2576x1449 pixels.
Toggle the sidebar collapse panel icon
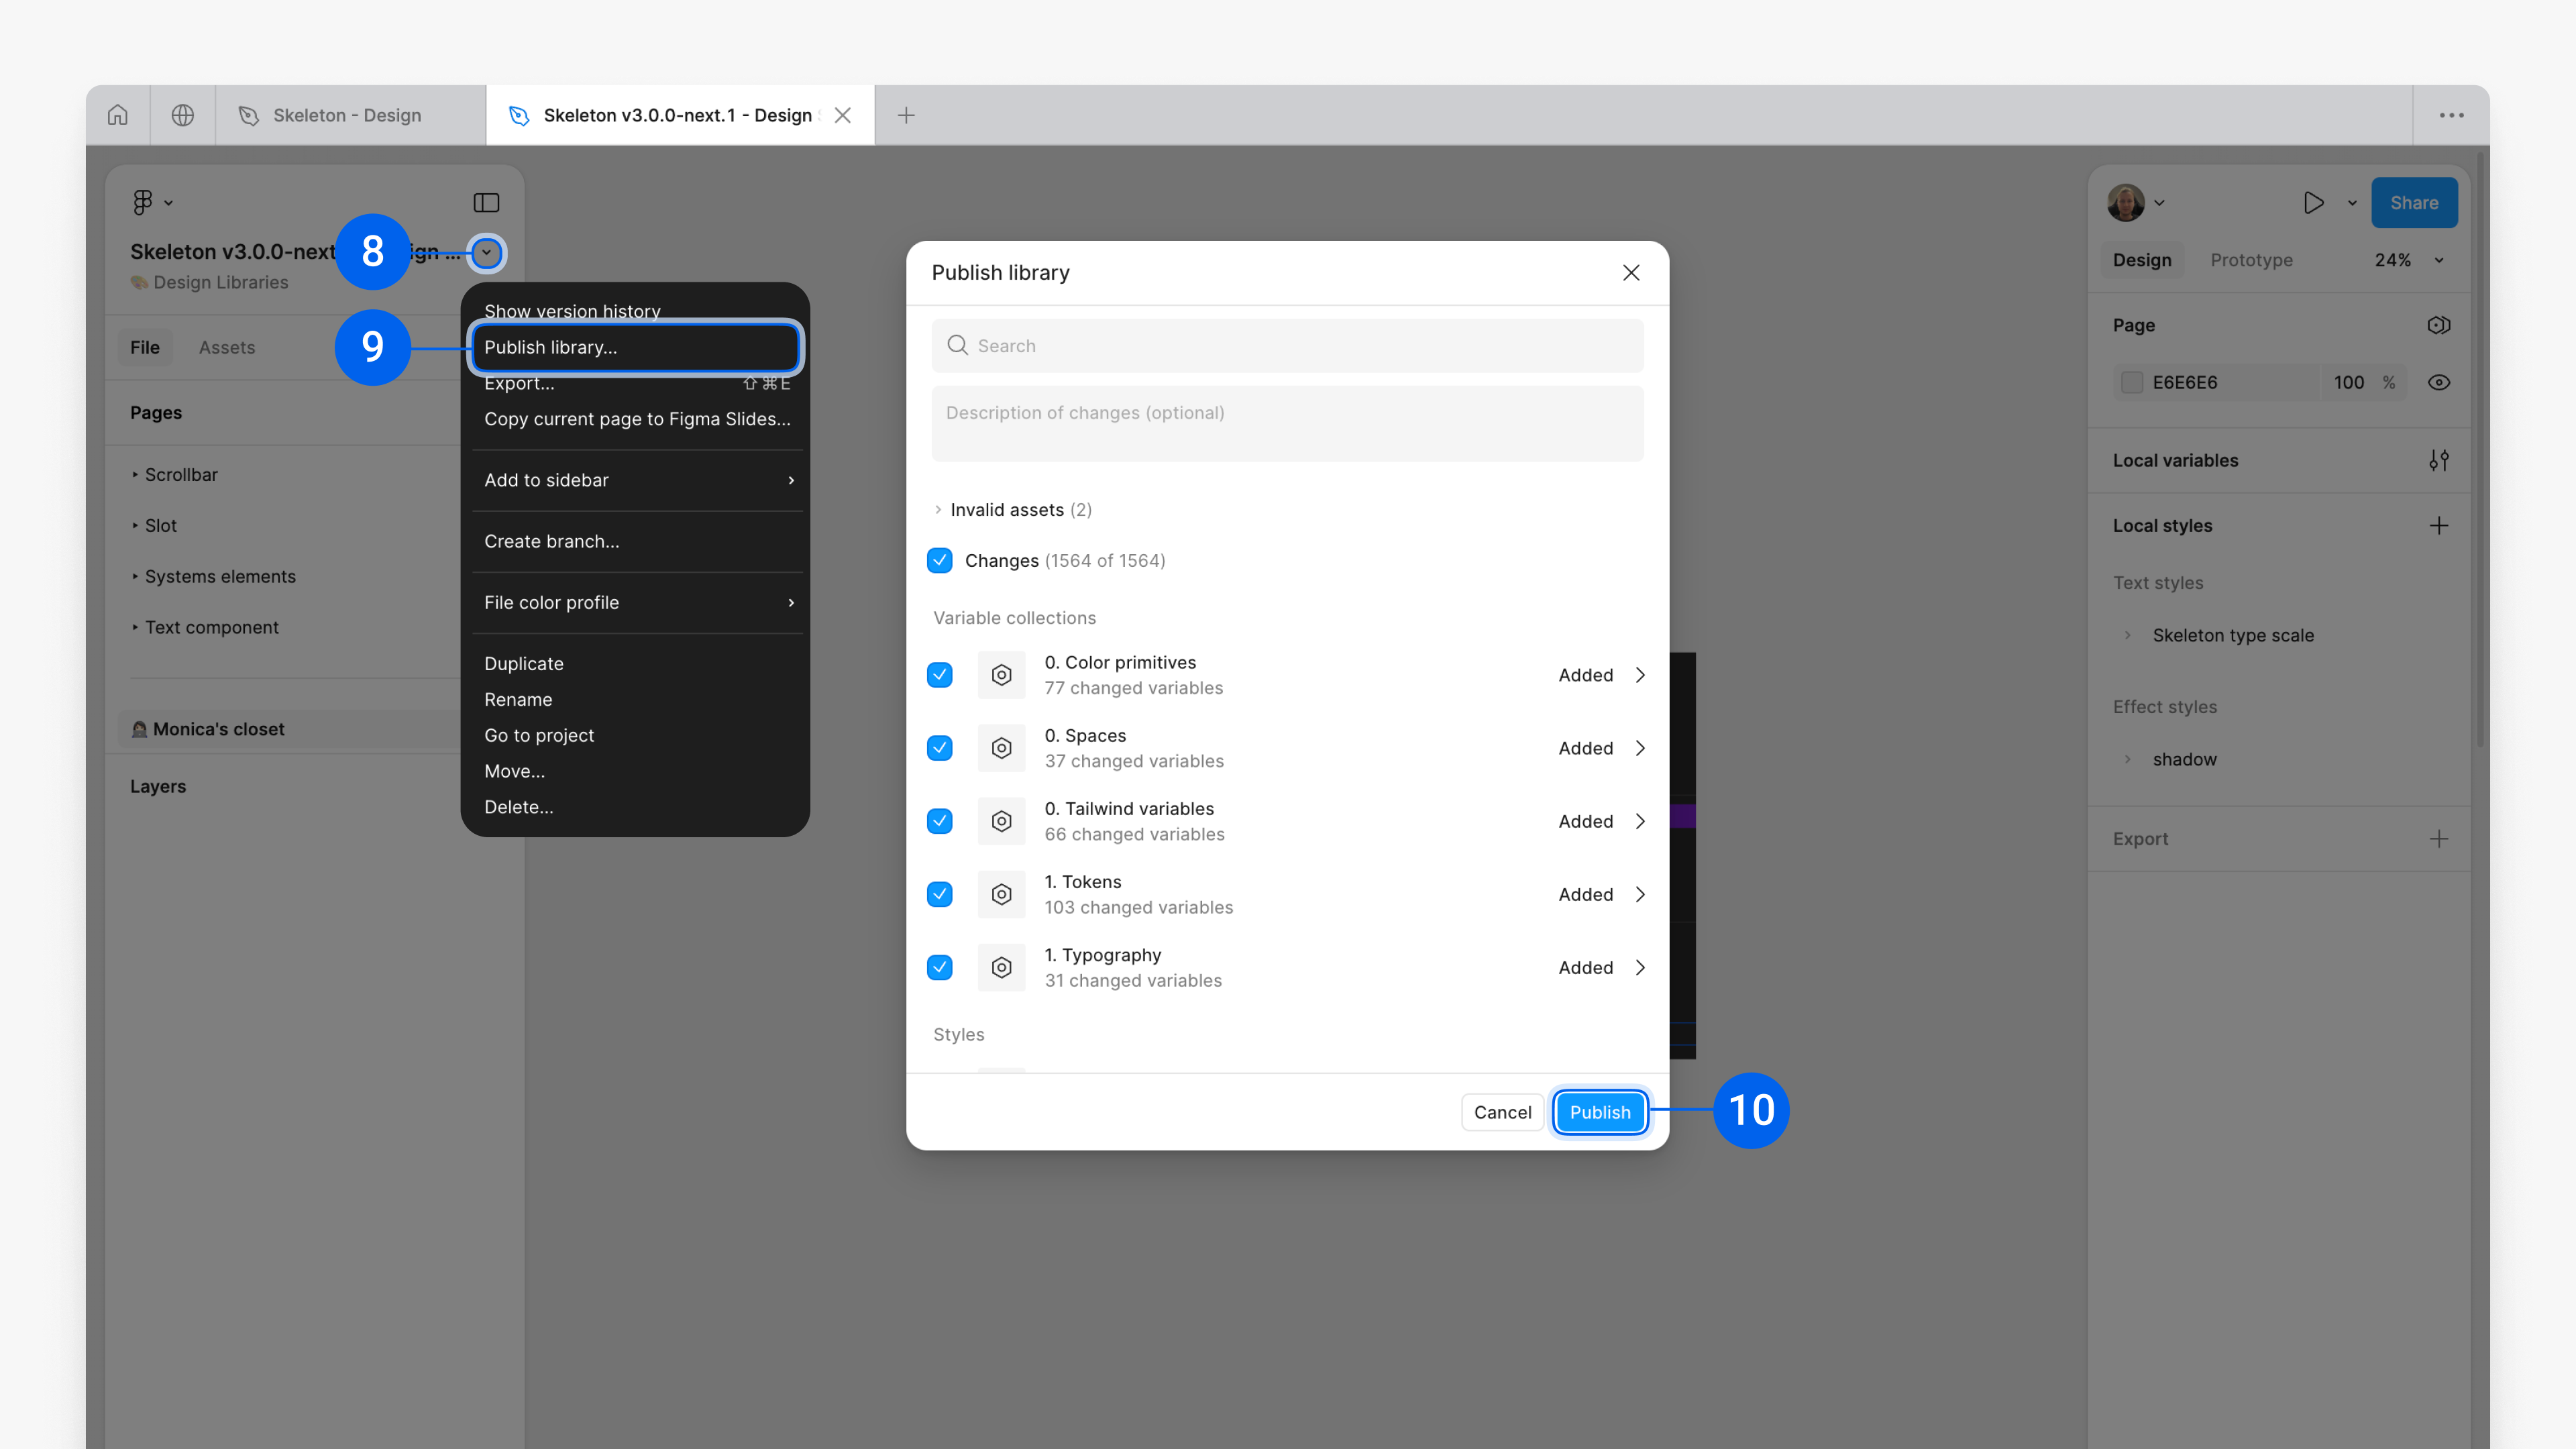486,203
